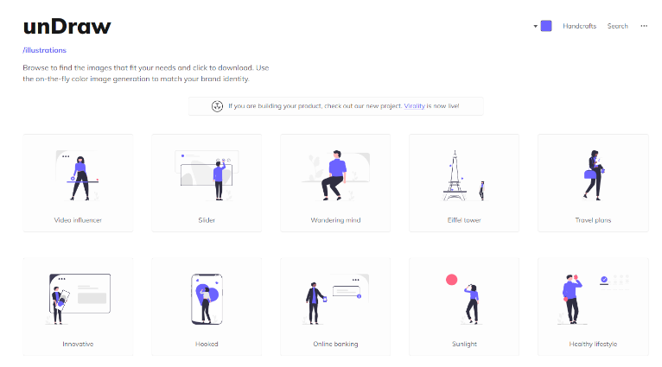
Task: Open the Handcrafts menu item
Action: point(579,26)
